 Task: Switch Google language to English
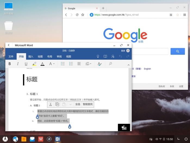click(147, 69)
